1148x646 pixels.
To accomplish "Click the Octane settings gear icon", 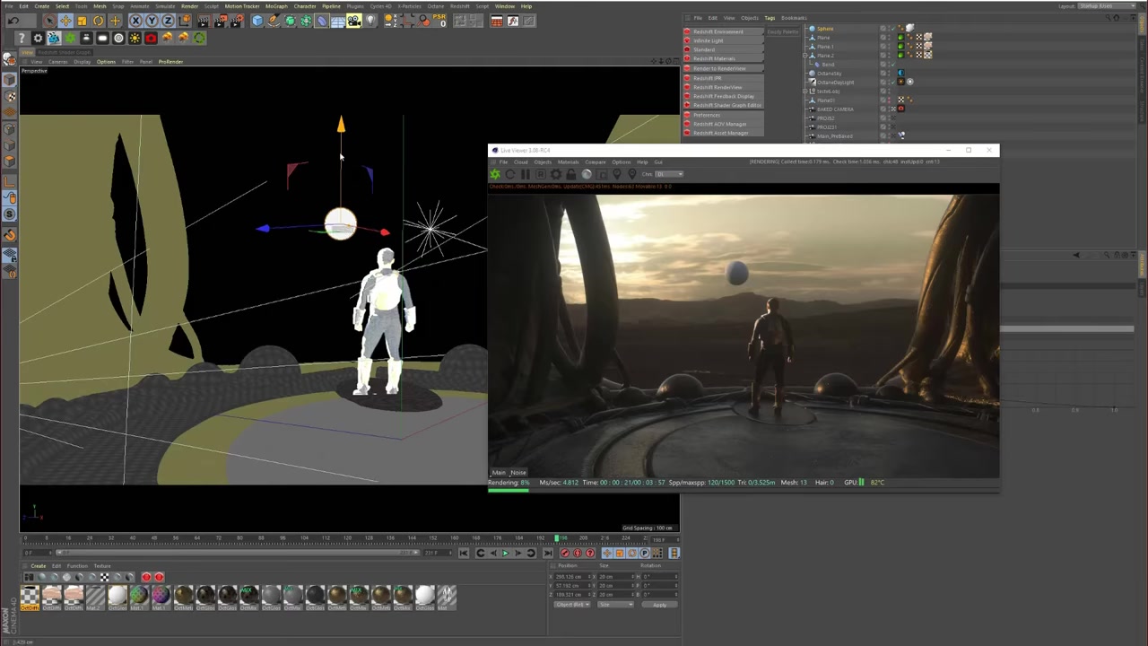I will (x=38, y=38).
